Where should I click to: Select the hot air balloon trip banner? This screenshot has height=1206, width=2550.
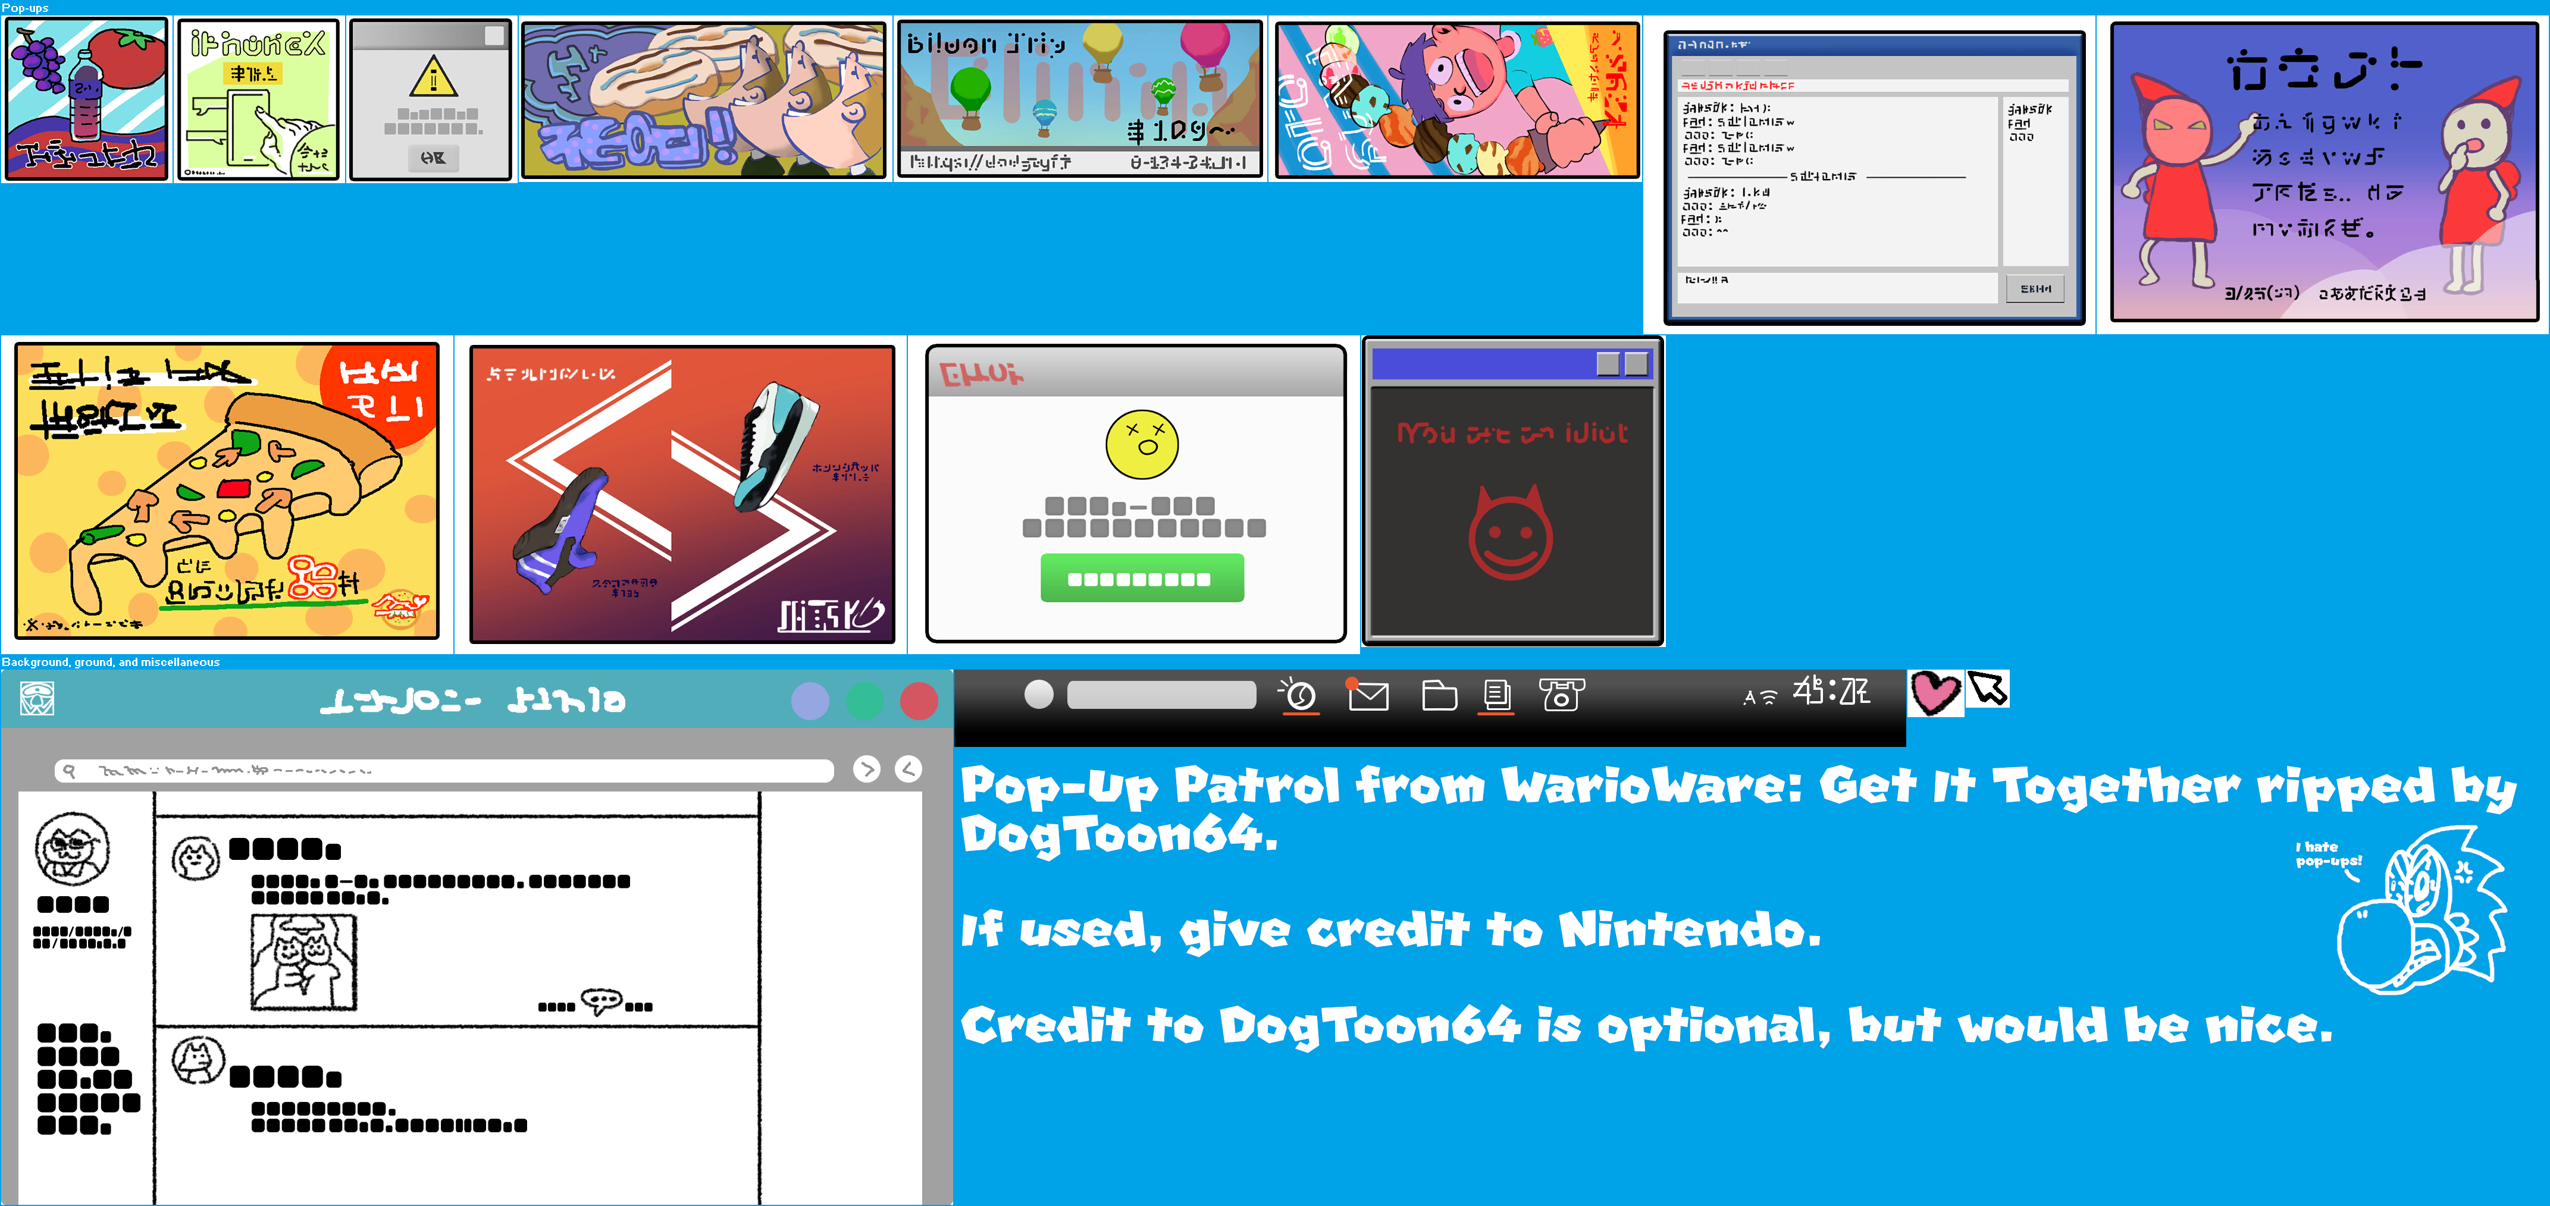(x=1080, y=99)
